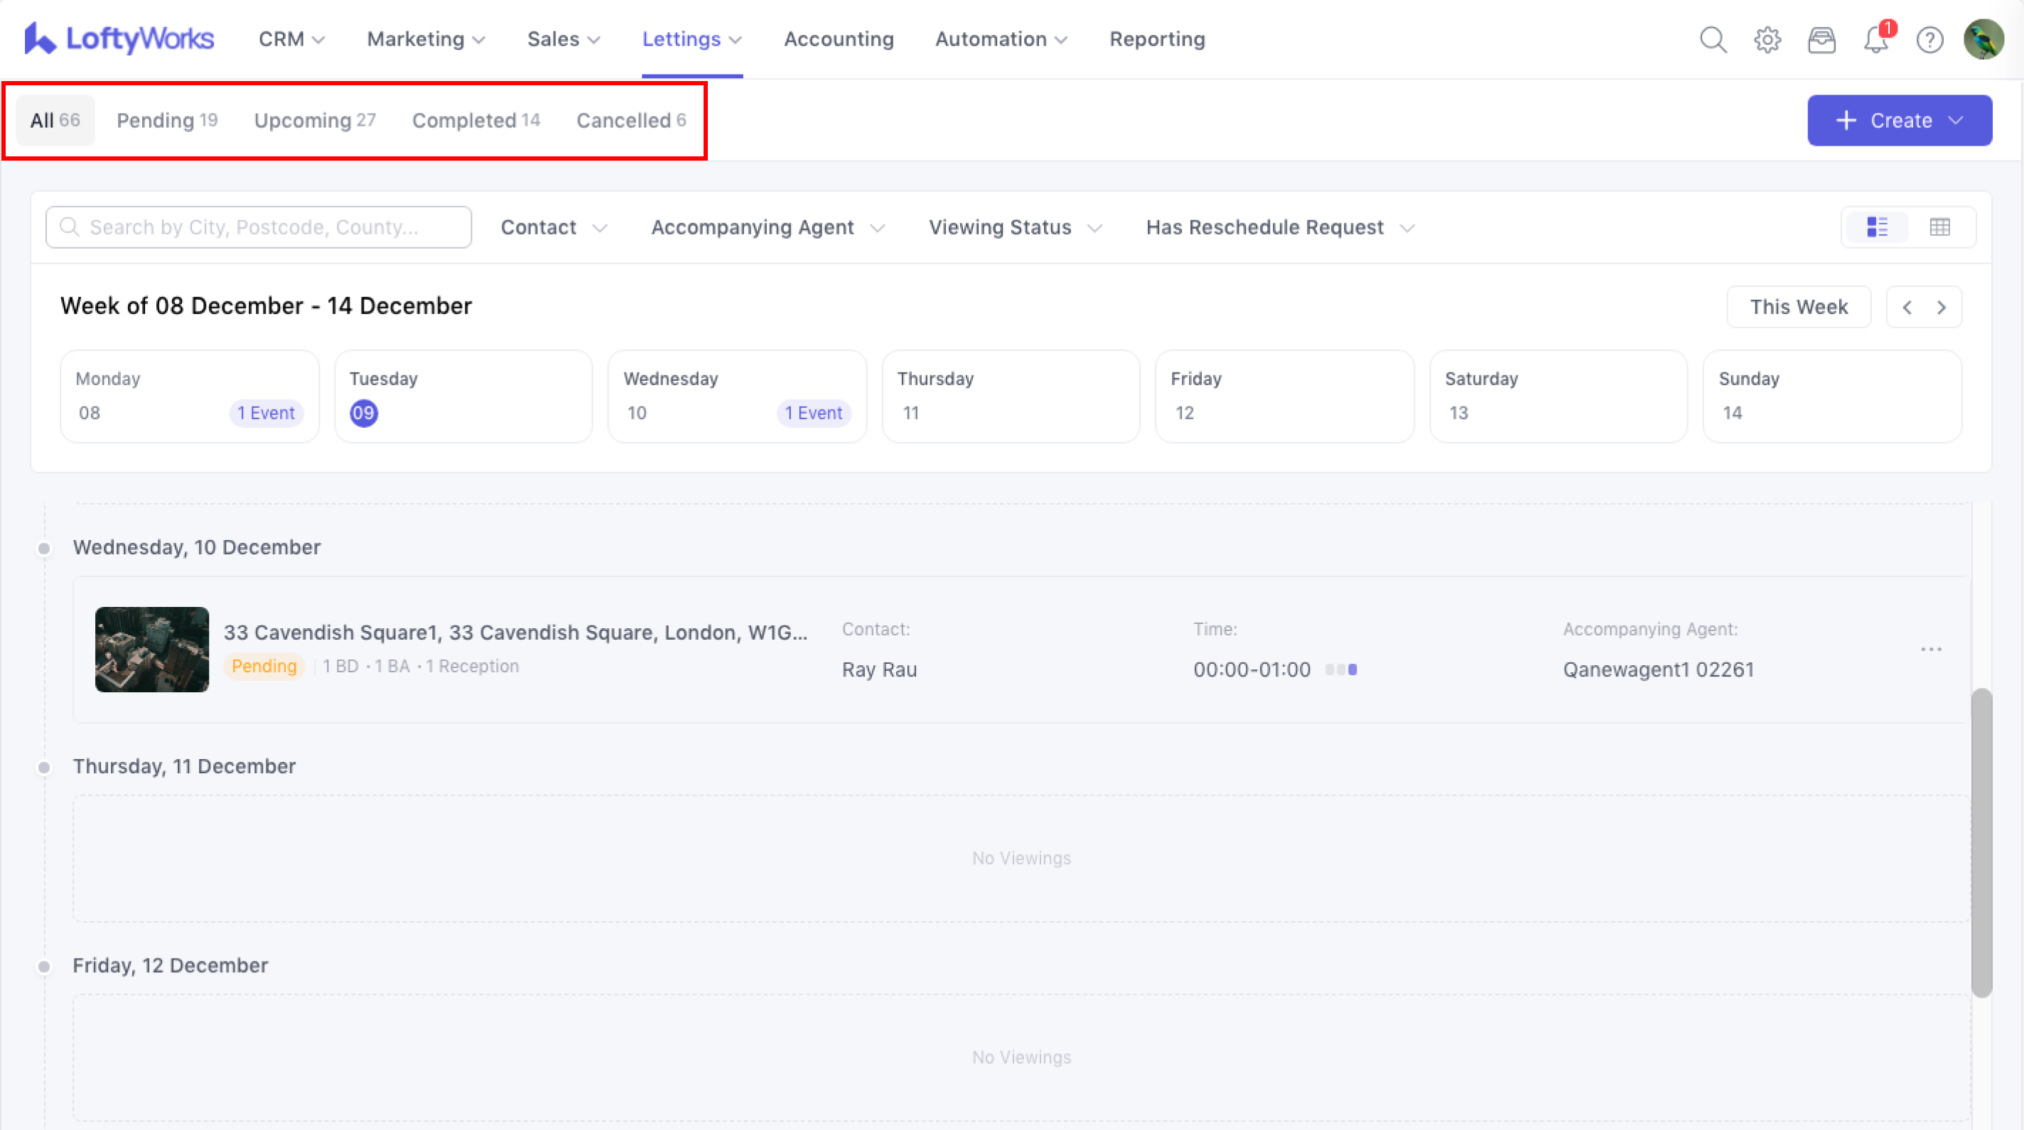Go to previous week arrow

coord(1907,307)
